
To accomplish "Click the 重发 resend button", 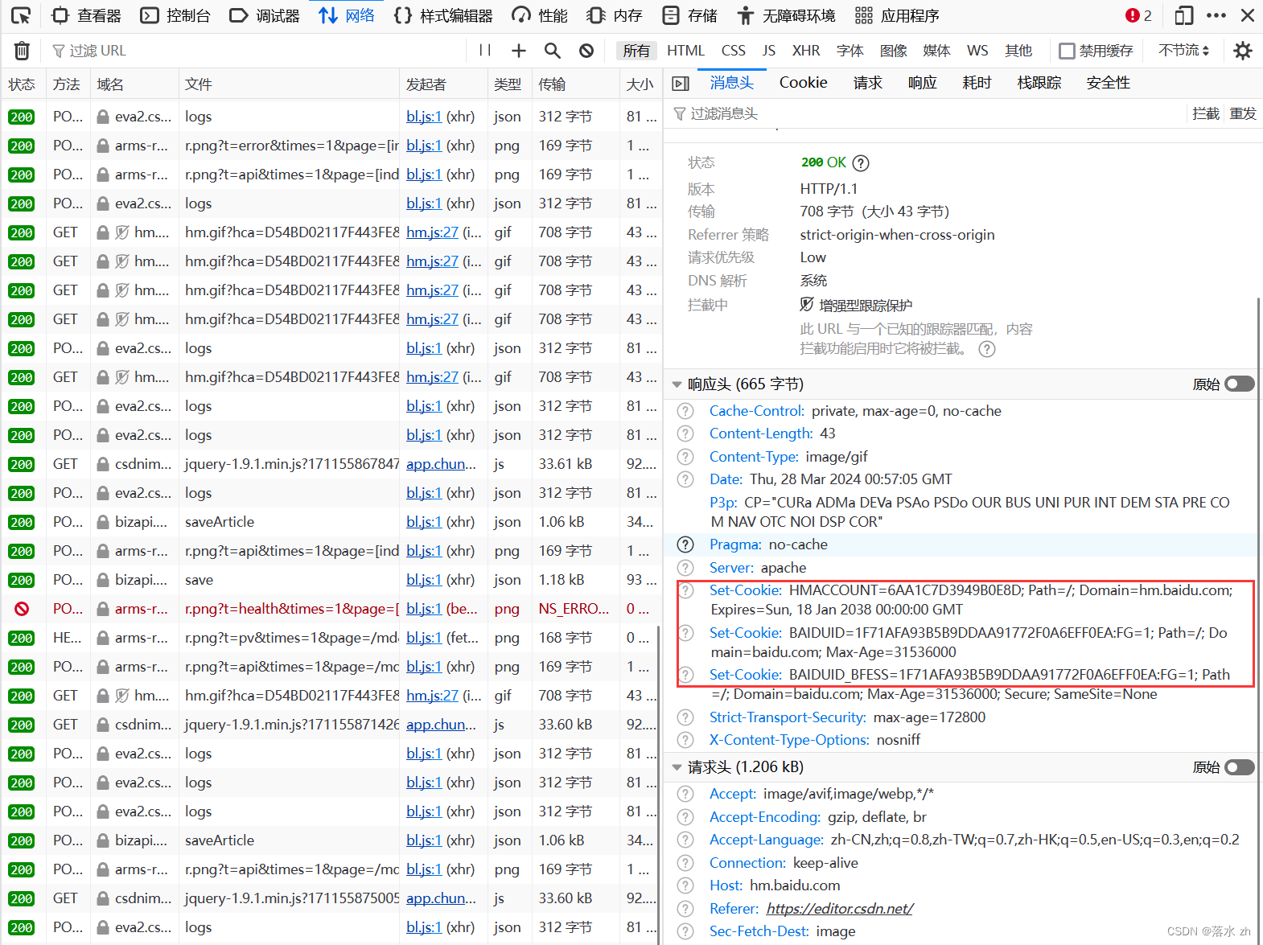I will 1243,113.
